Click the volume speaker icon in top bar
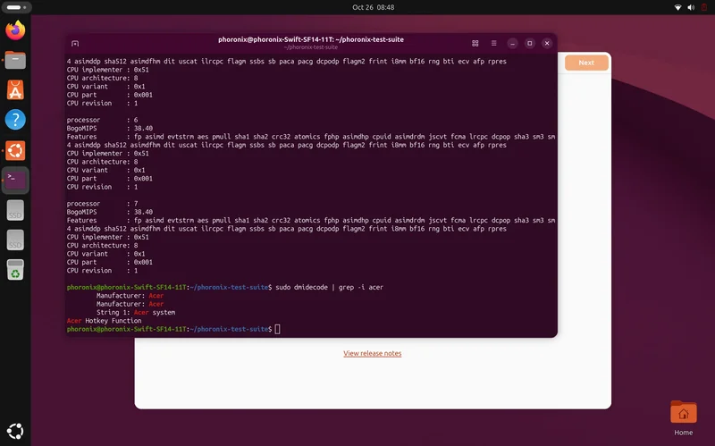 click(691, 7)
